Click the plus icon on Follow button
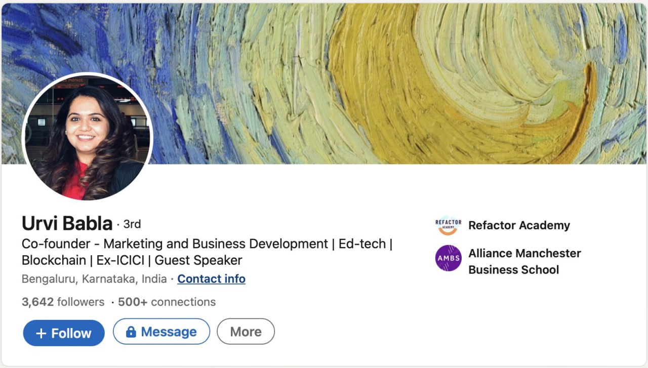 click(42, 334)
